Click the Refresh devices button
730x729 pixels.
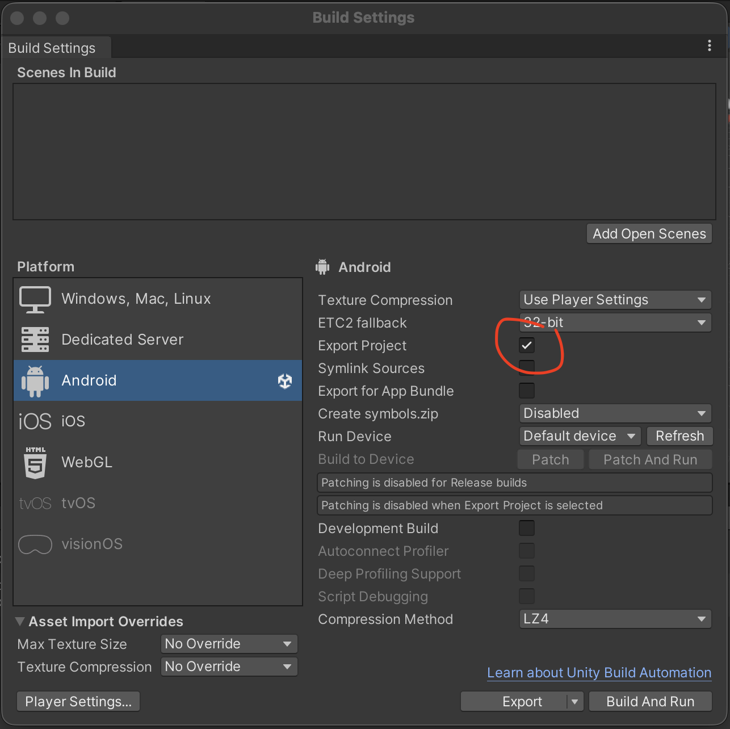[x=679, y=436]
